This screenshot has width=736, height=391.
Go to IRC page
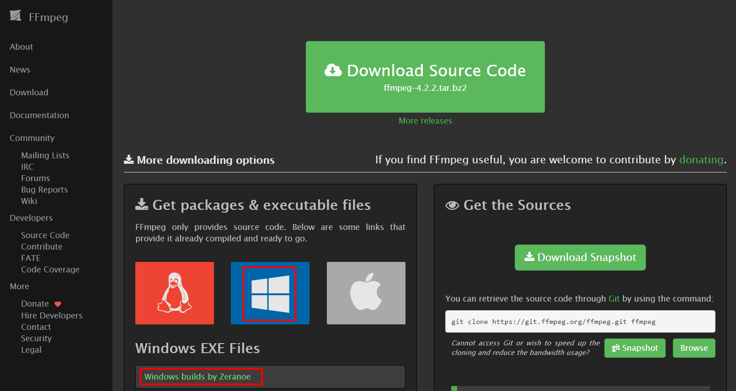tap(27, 167)
